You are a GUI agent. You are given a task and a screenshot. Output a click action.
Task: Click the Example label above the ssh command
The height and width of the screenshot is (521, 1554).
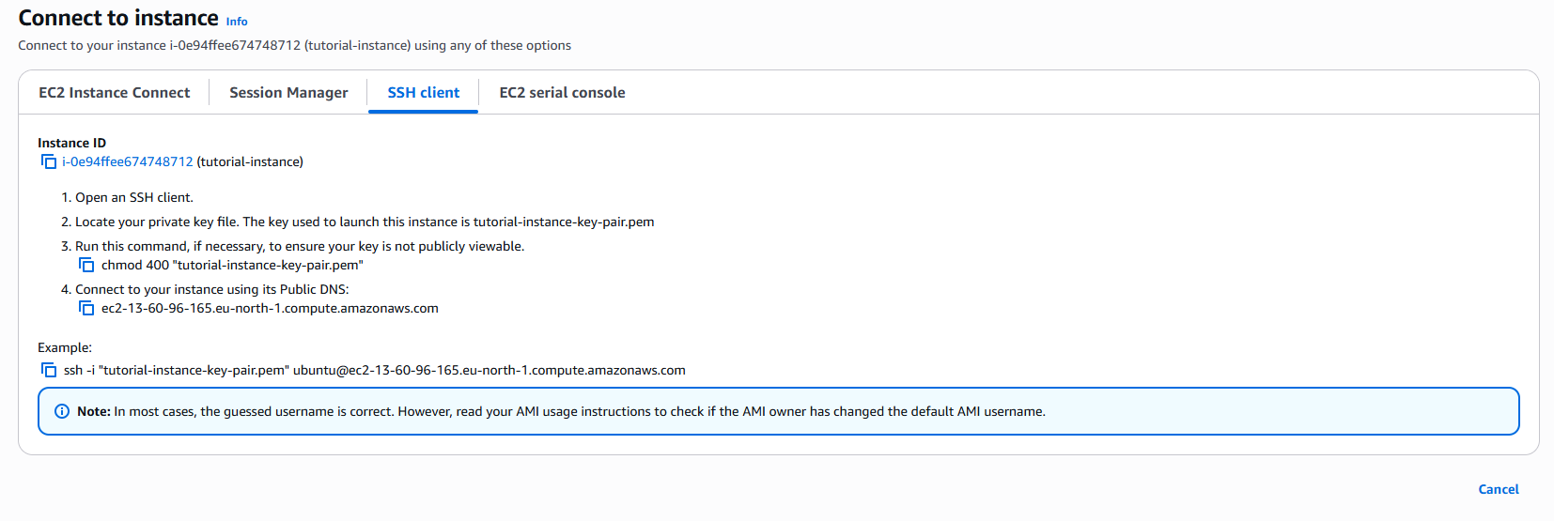point(65,347)
